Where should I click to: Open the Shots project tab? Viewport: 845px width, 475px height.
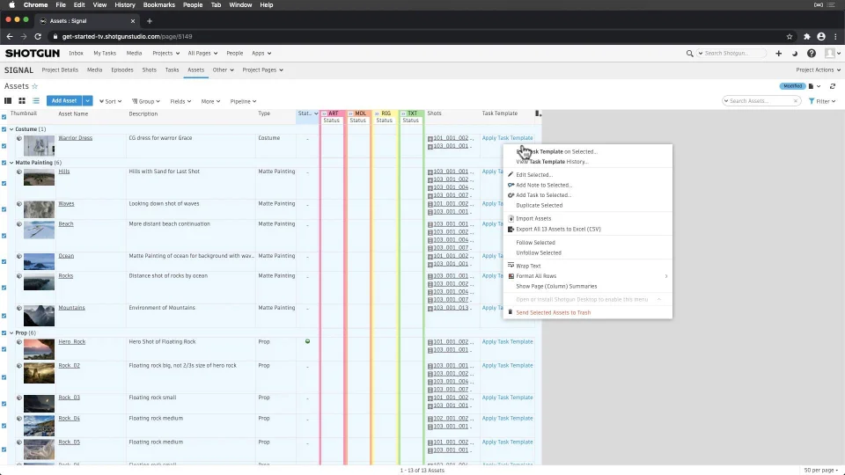click(150, 70)
